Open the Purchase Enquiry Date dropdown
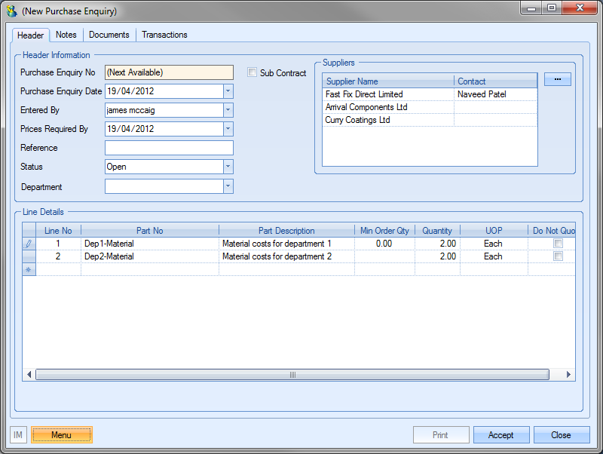This screenshot has height=454, width=603. coord(228,91)
